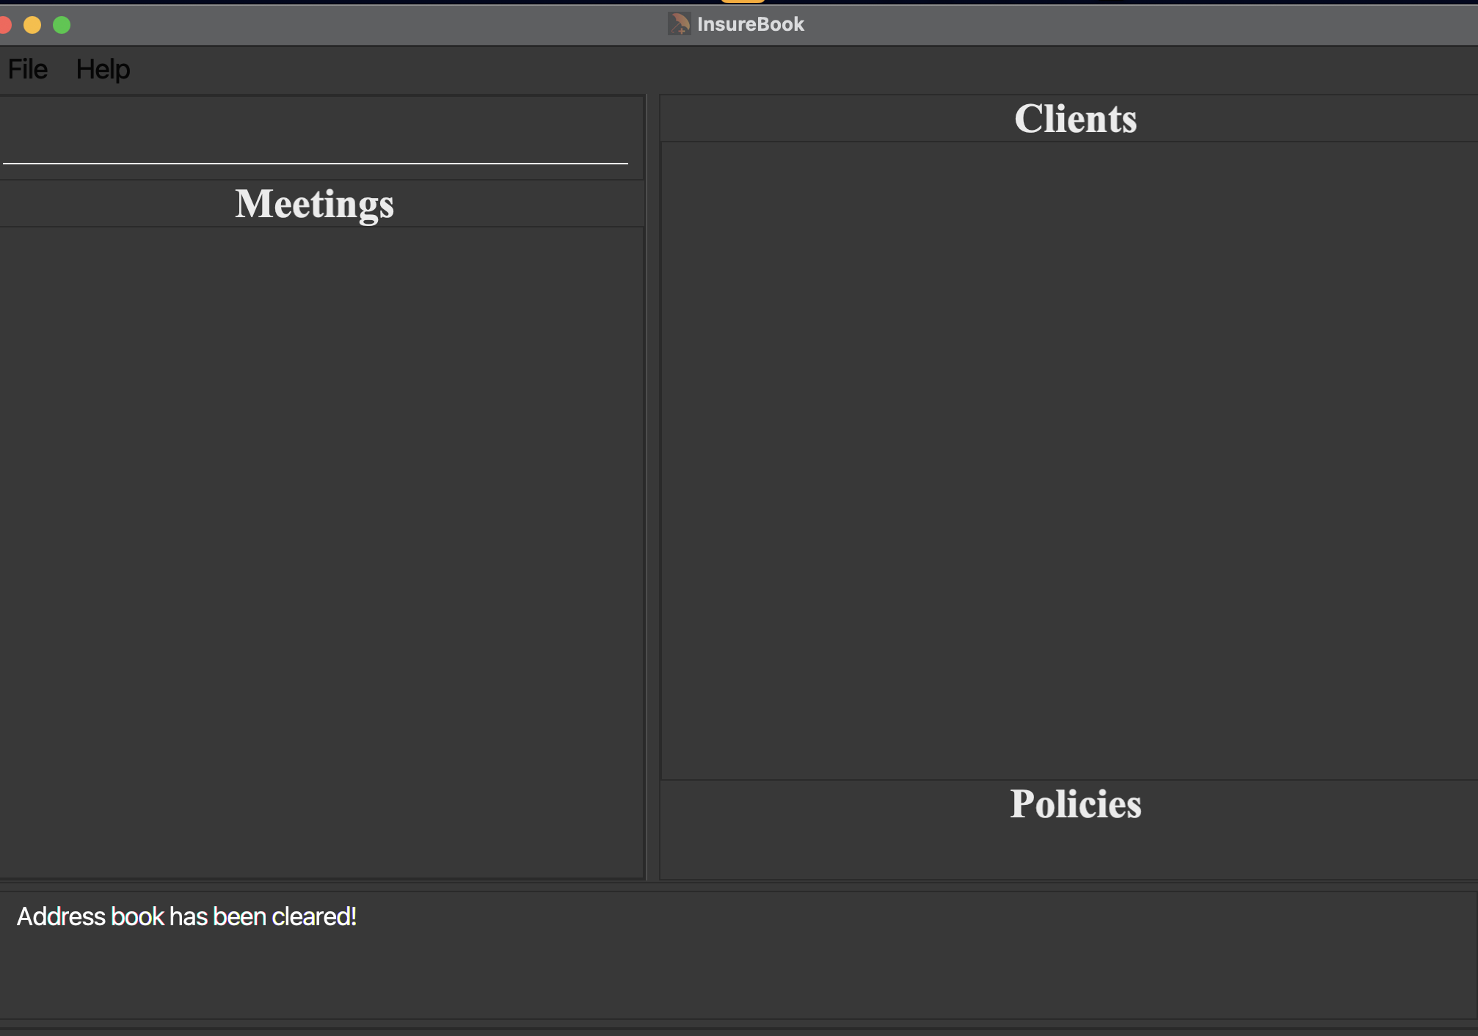Click the orange marker at top screen edge

pos(743,1)
